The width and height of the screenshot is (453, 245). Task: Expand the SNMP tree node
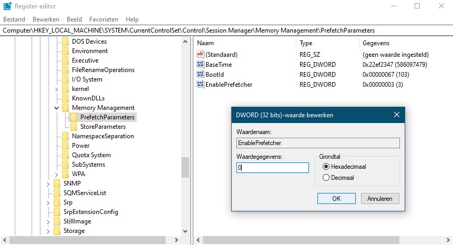(x=48, y=183)
